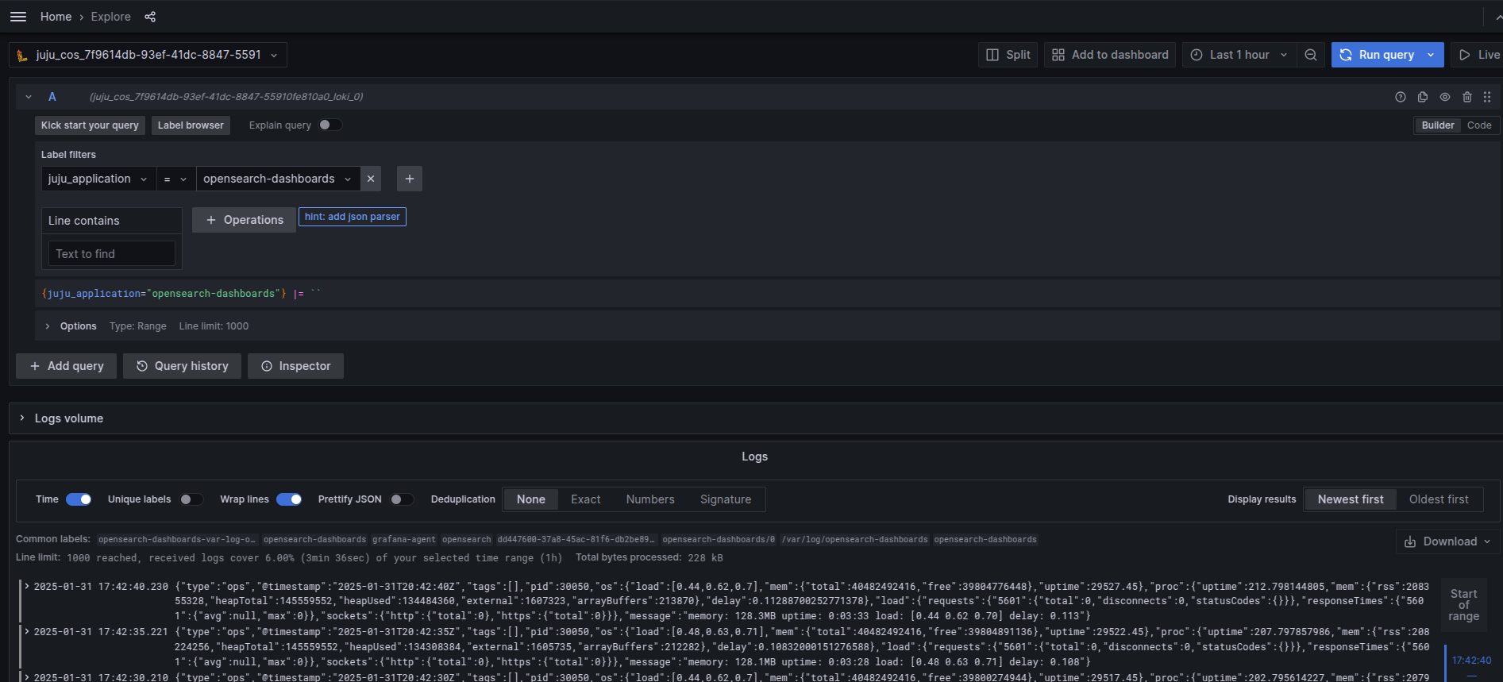Screen dimensions: 1503x682
Task: Expand the Logs volume panel
Action: click(68, 418)
